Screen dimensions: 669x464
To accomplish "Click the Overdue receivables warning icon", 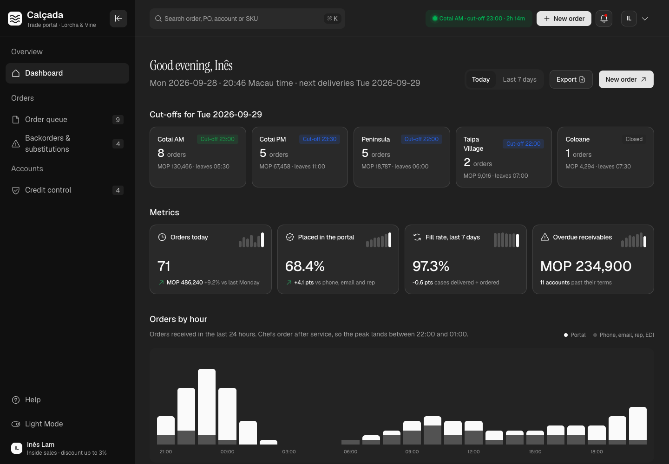I will (x=545, y=237).
